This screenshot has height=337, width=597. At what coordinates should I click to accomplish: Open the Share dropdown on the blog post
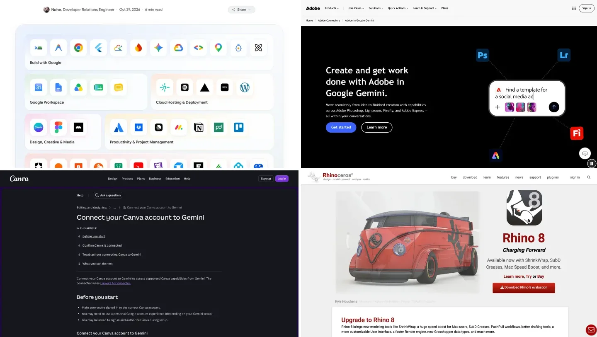click(x=242, y=10)
